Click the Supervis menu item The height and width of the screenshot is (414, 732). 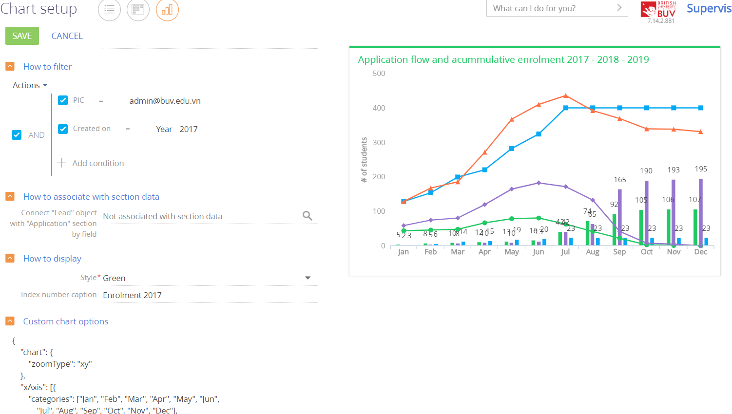tap(709, 8)
